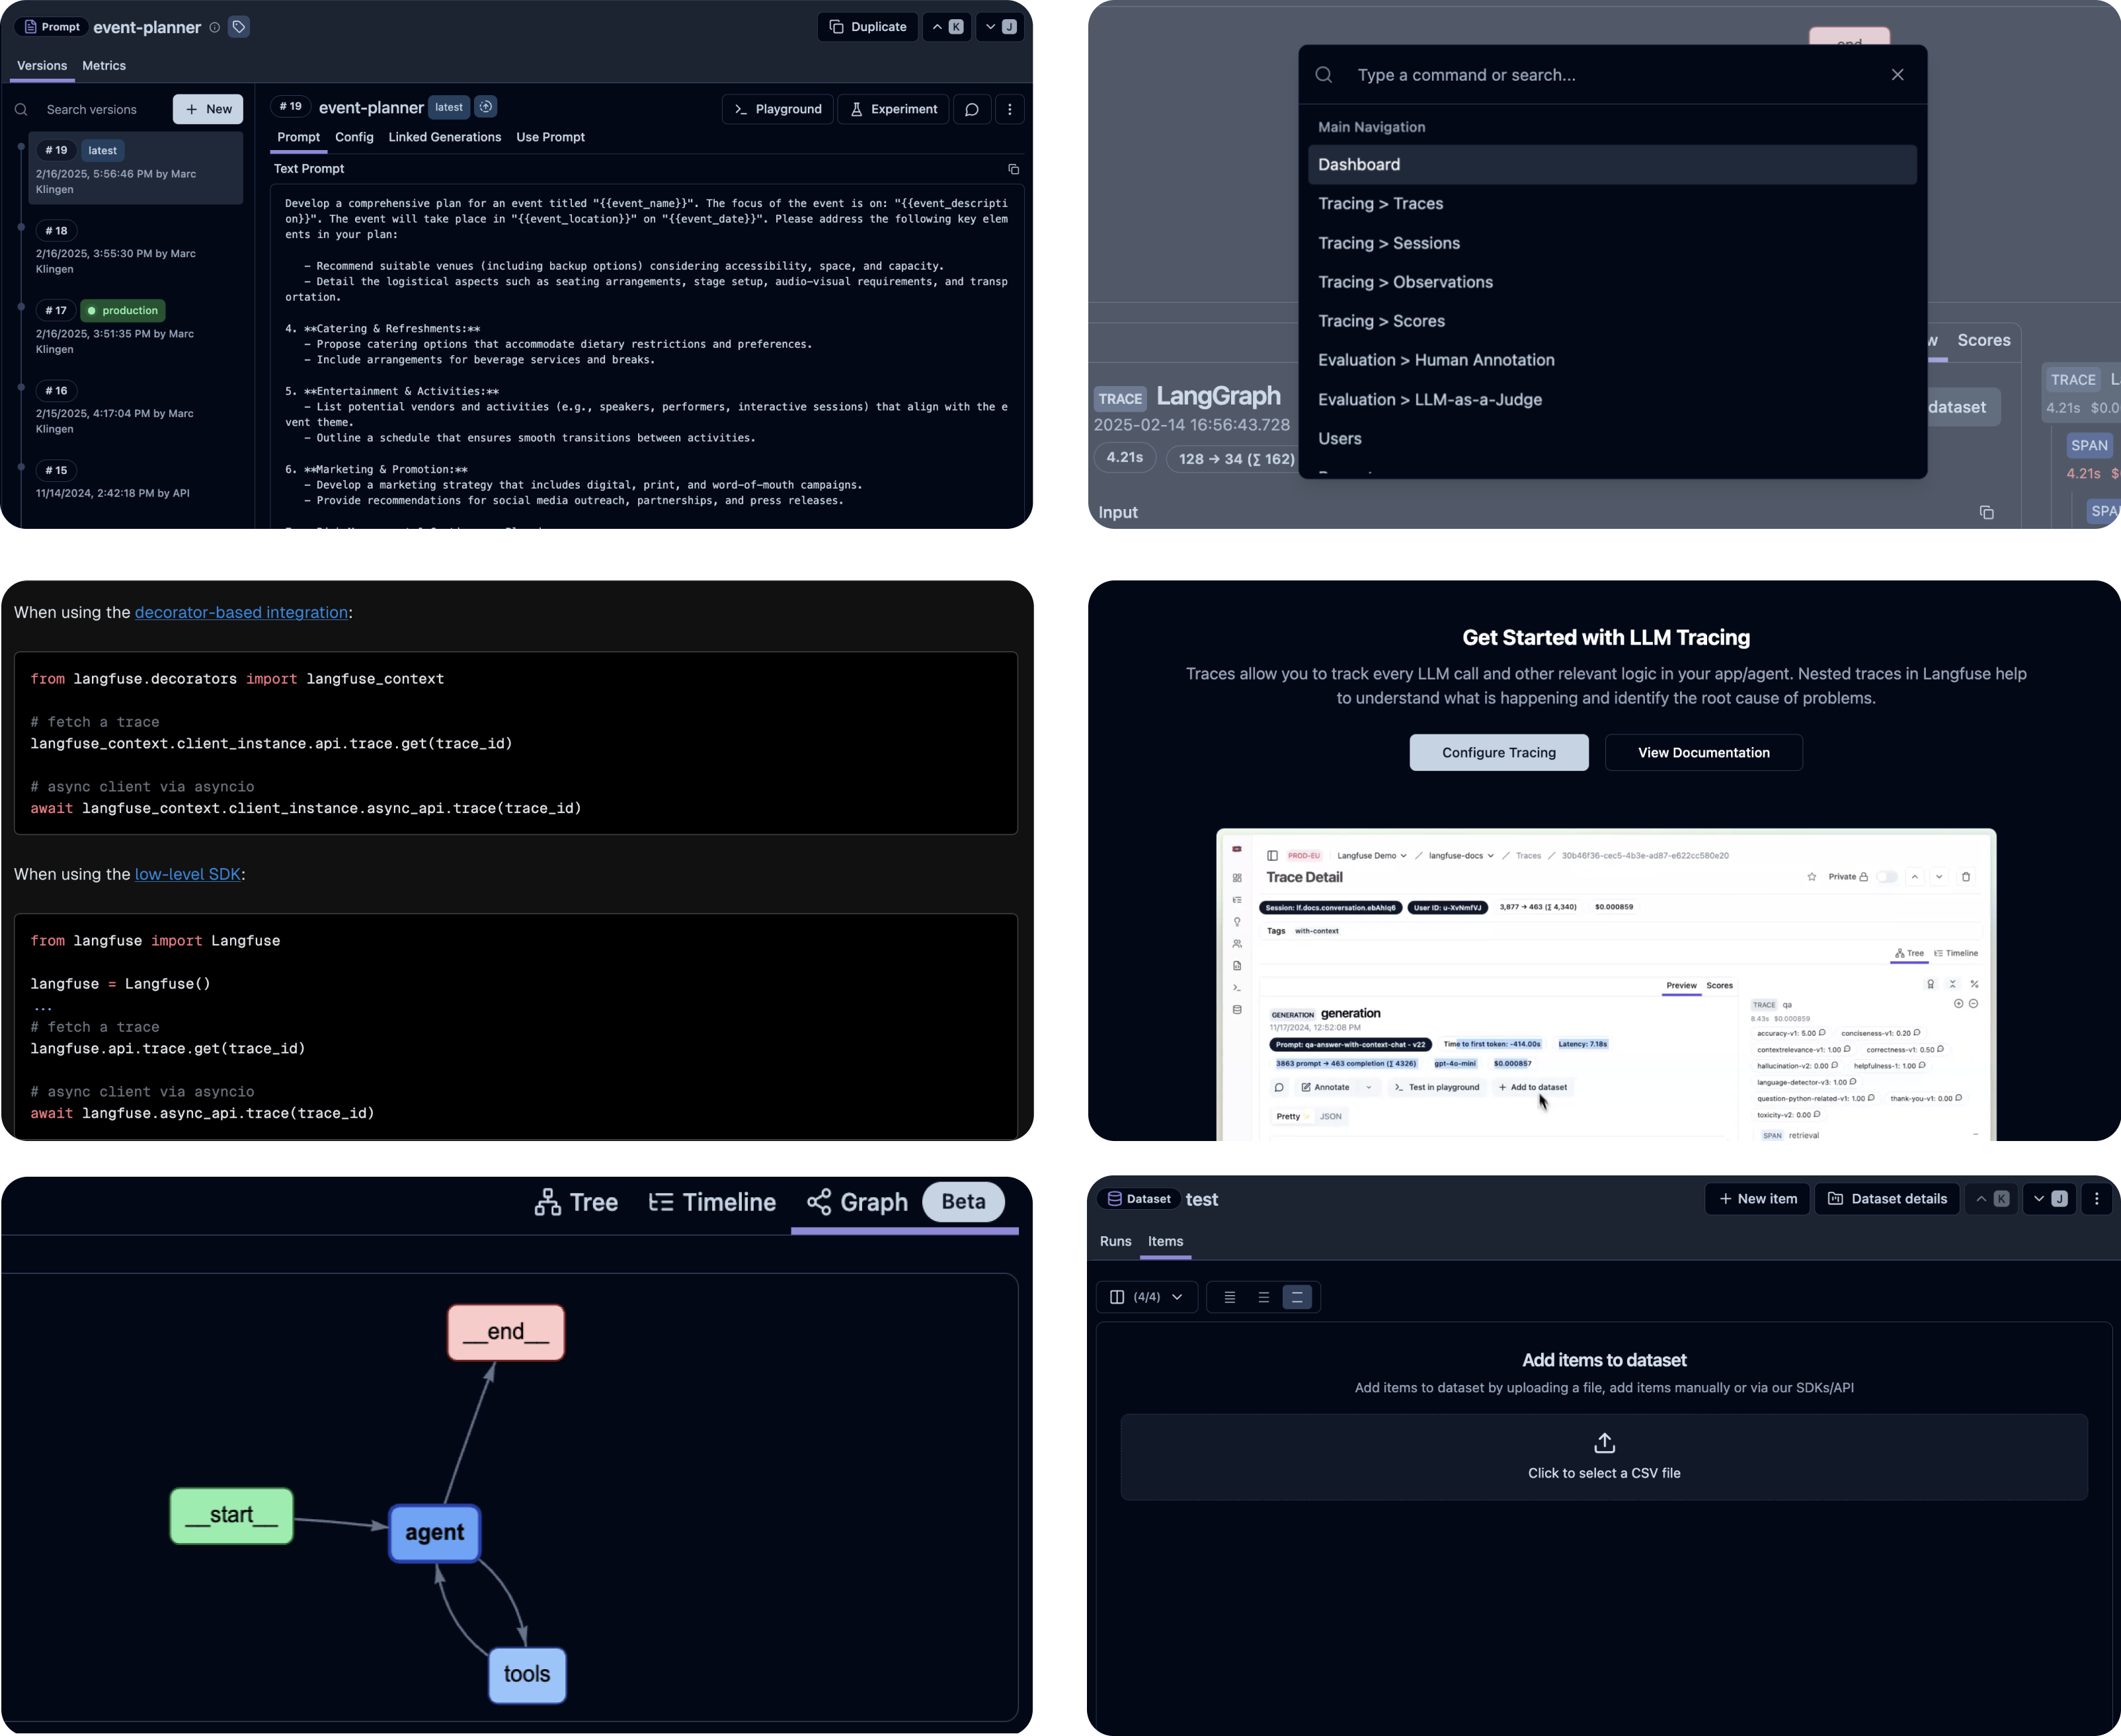
Task: Expand the (4/4) column visibility dropdown
Action: [x=1147, y=1296]
